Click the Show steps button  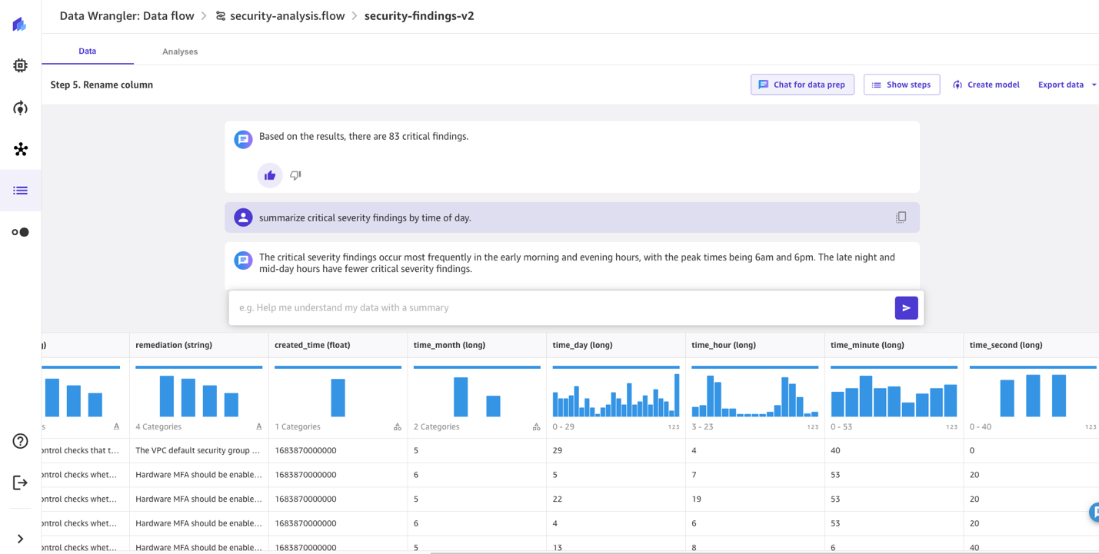point(901,85)
